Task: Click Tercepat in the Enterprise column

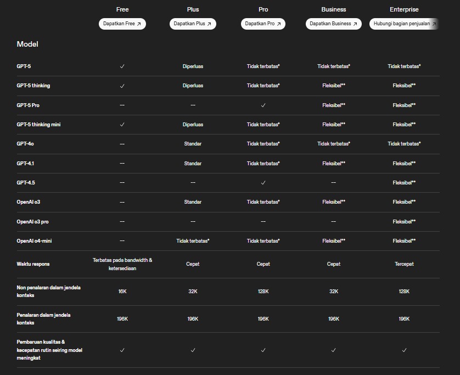Action: 404,264
